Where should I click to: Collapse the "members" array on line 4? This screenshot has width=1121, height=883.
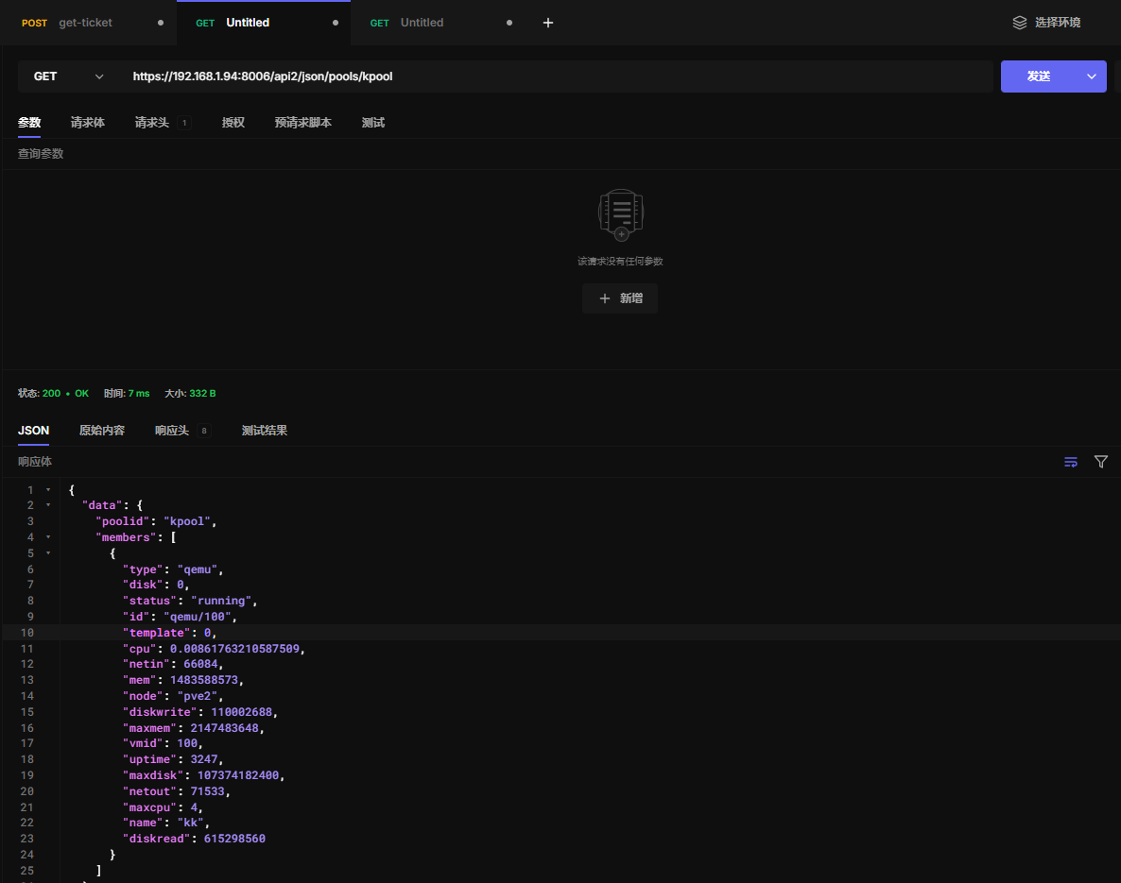pyautogui.click(x=48, y=537)
